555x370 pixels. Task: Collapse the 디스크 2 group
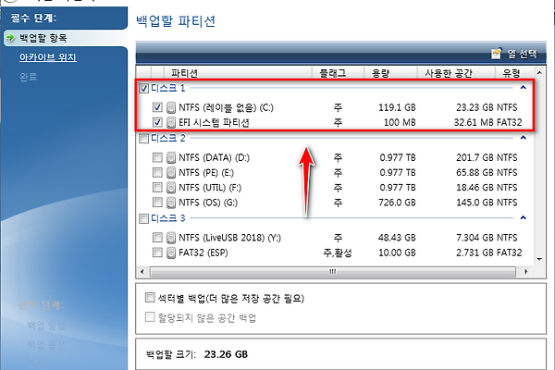[x=524, y=139]
